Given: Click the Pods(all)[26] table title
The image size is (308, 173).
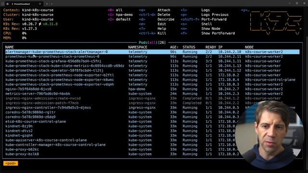Looking at the screenshot, I should (152, 43).
